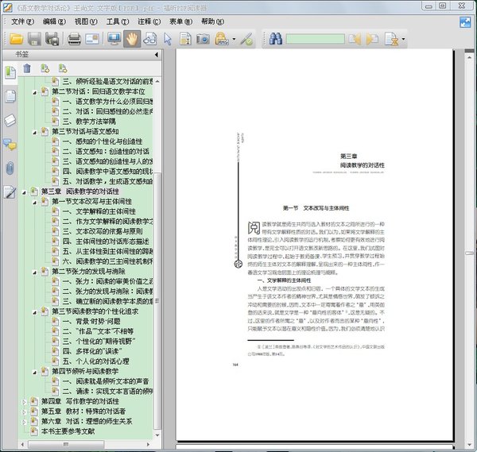The width and height of the screenshot is (477, 452).
Task: Click inside the toolbar search field
Action: pyautogui.click(x=315, y=38)
